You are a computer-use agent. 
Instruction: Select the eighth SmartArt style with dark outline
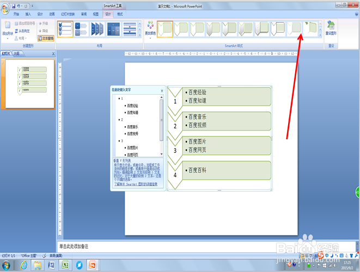point(278,29)
